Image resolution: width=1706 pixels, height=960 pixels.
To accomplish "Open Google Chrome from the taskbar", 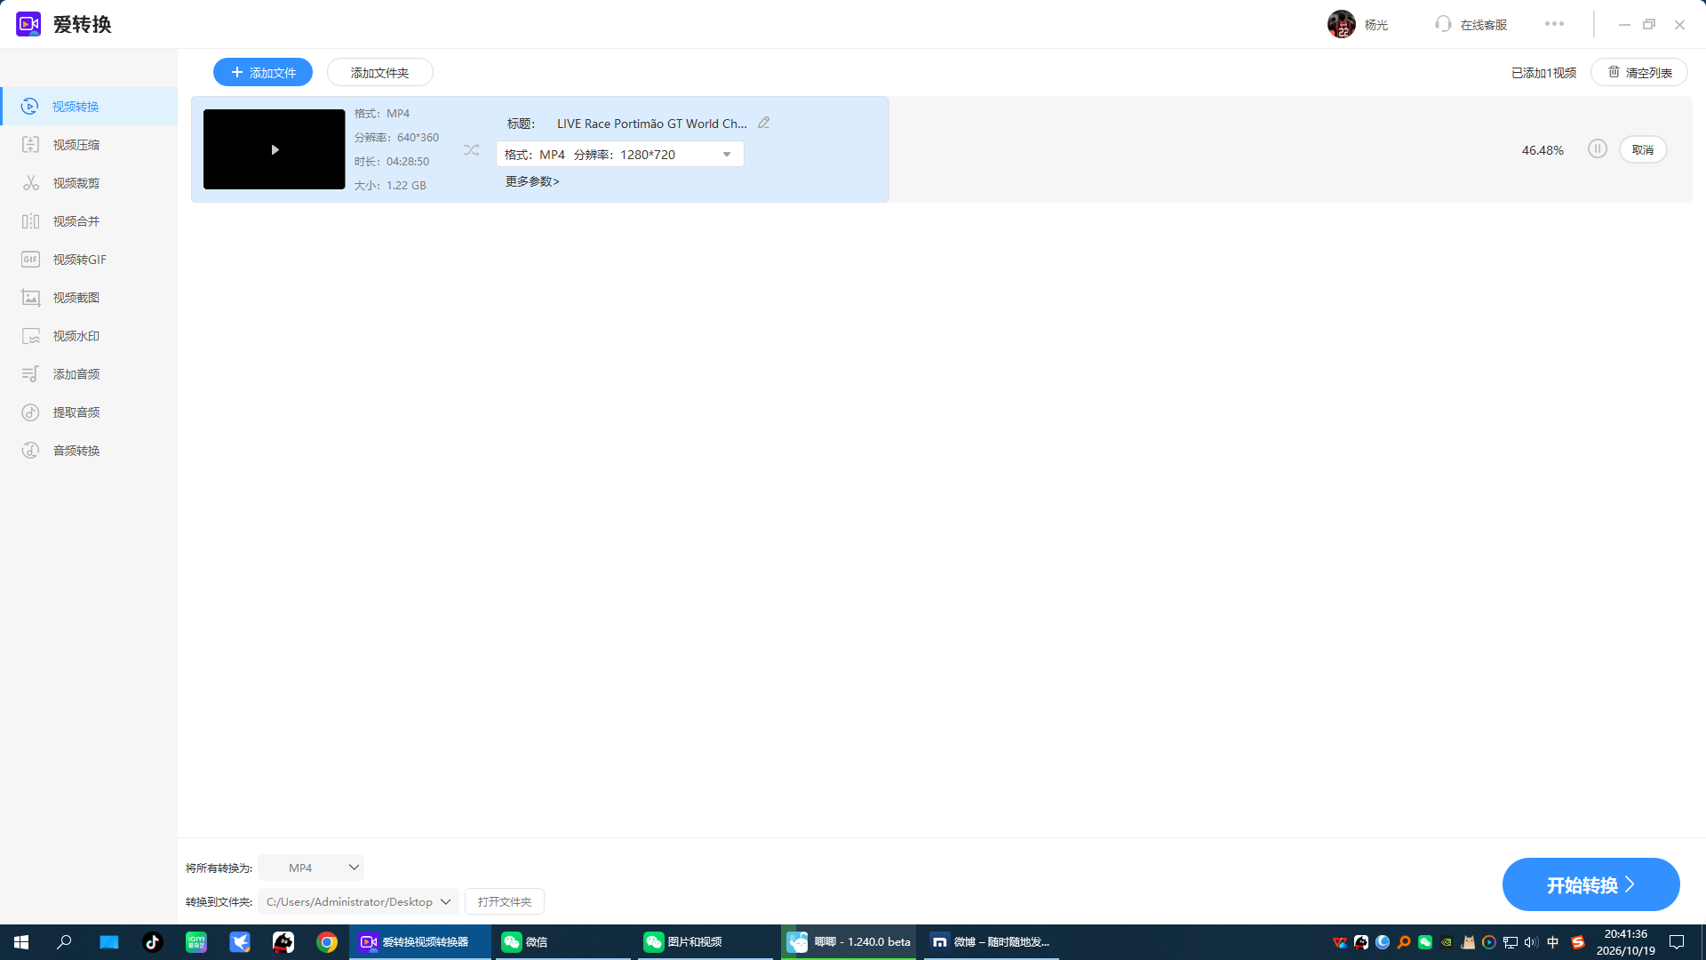I will [x=327, y=942].
